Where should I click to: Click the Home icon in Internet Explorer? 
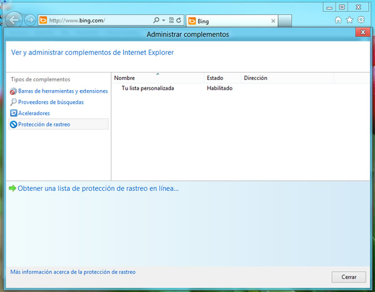[x=338, y=20]
